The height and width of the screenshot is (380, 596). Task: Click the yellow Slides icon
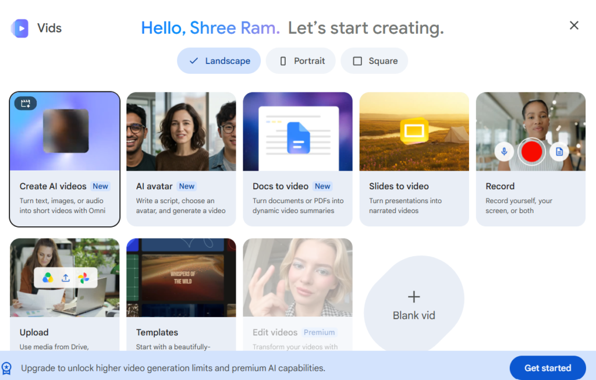414,131
